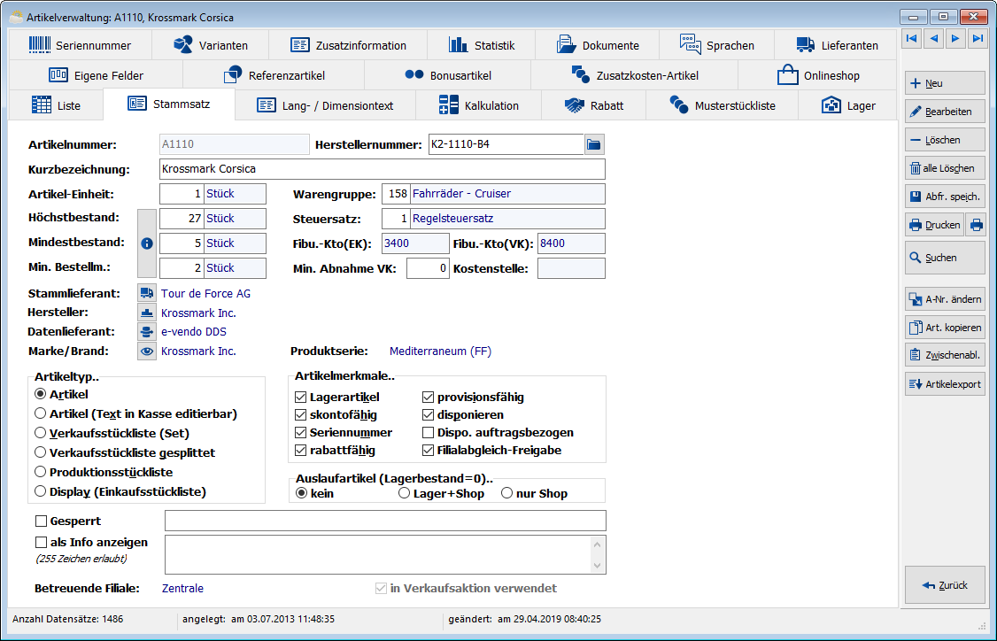The height and width of the screenshot is (641, 997).
Task: Jump to last record navigation arrow
Action: [977, 39]
